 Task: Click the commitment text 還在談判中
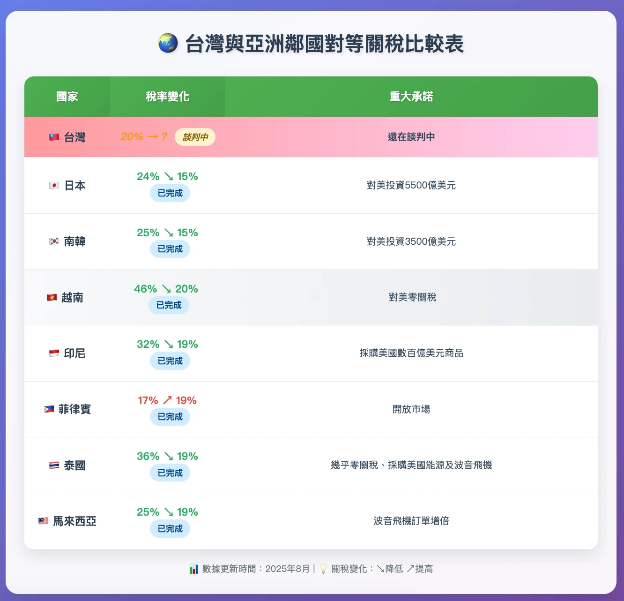(x=411, y=137)
